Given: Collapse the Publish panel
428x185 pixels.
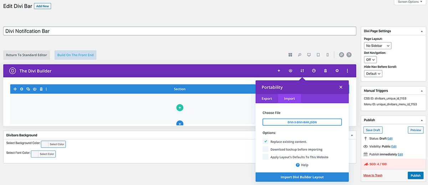Looking at the screenshot, I should (422, 120).
